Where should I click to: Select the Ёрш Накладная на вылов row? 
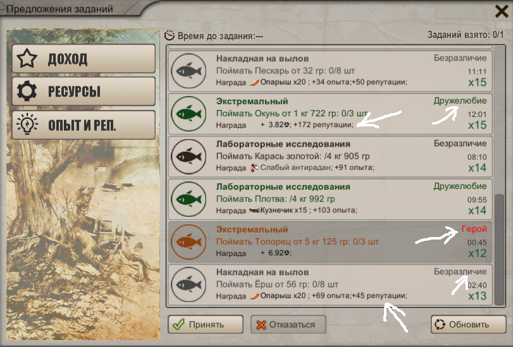(330, 284)
